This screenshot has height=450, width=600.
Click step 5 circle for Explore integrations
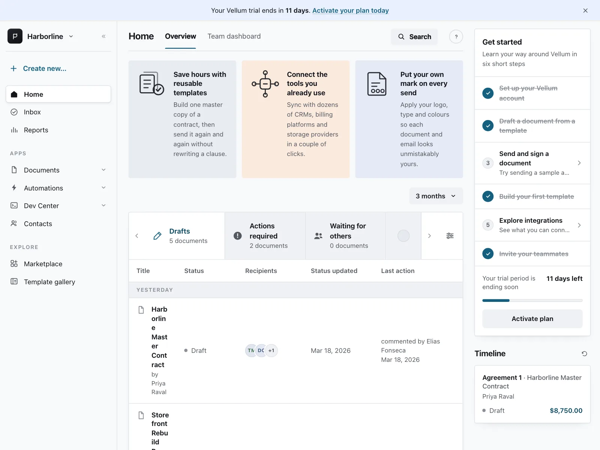pos(488,225)
